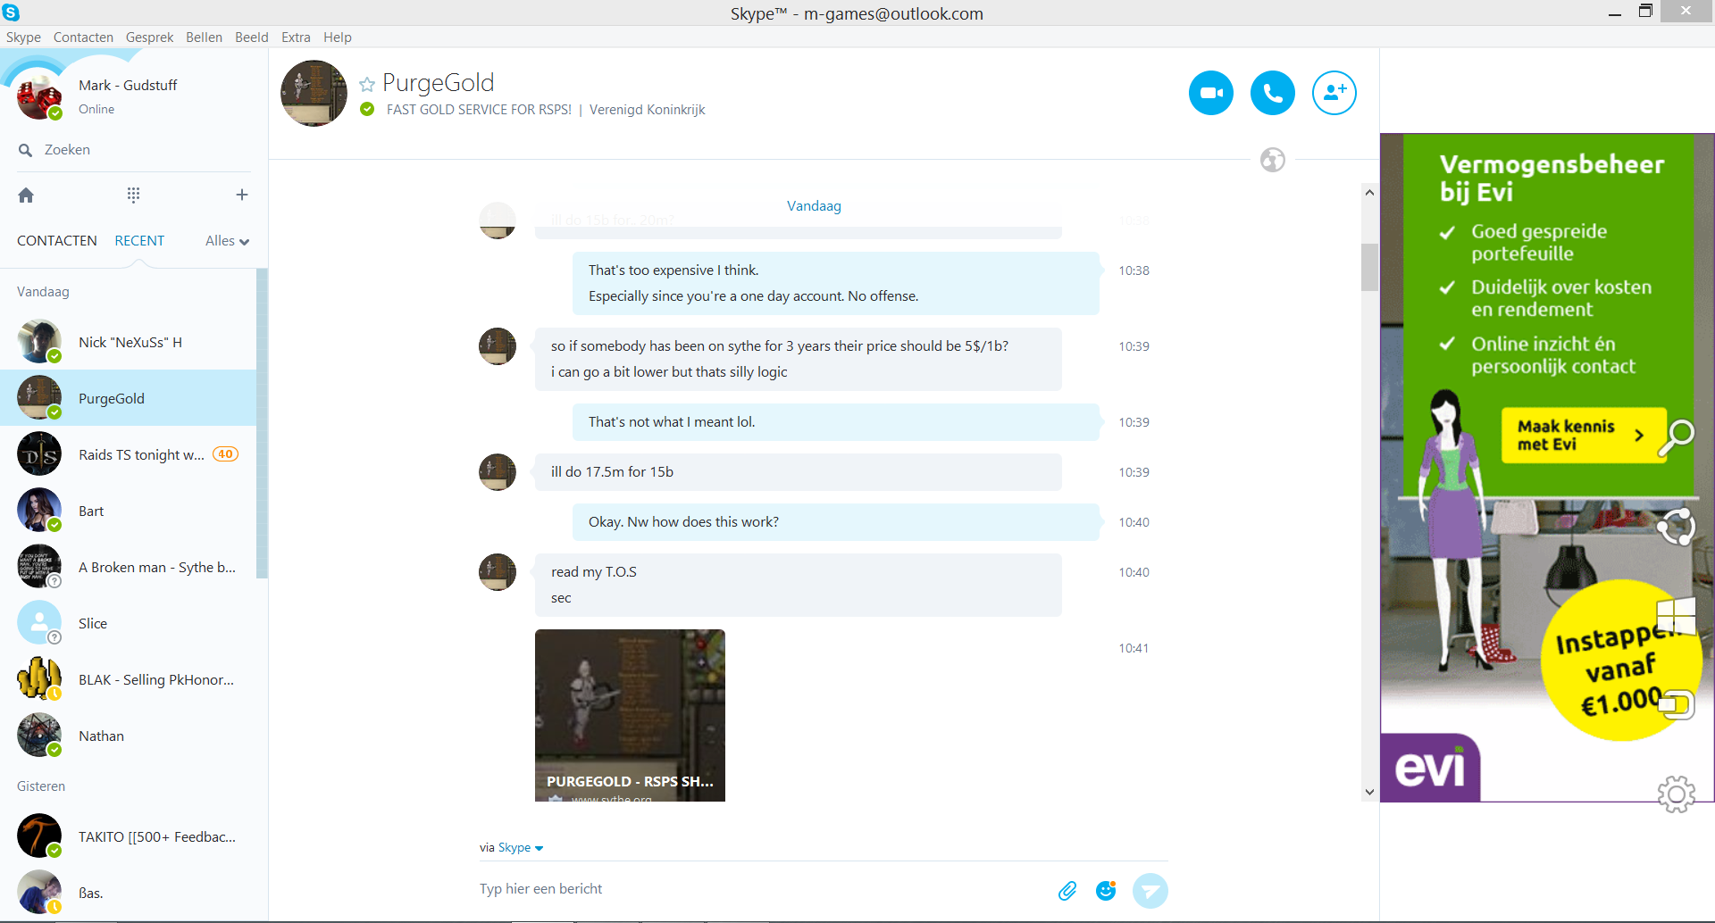Click the Windows logo icon on the ad panel
1715x923 pixels.
coord(1676,615)
